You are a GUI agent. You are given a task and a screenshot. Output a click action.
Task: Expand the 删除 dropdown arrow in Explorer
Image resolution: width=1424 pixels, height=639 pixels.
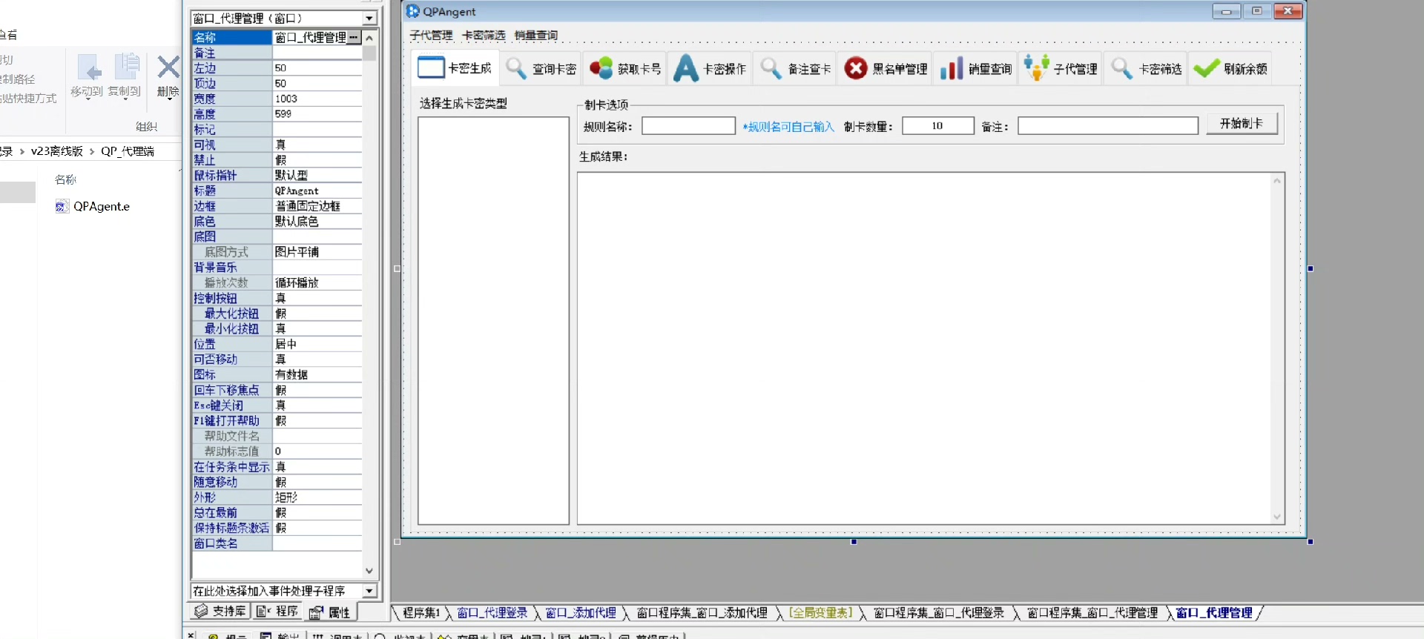[x=169, y=101]
